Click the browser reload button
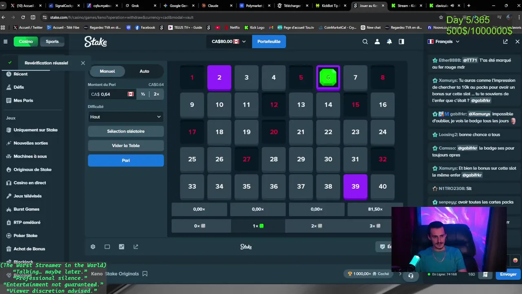Viewport: 522px width, 294px height. [x=23, y=17]
